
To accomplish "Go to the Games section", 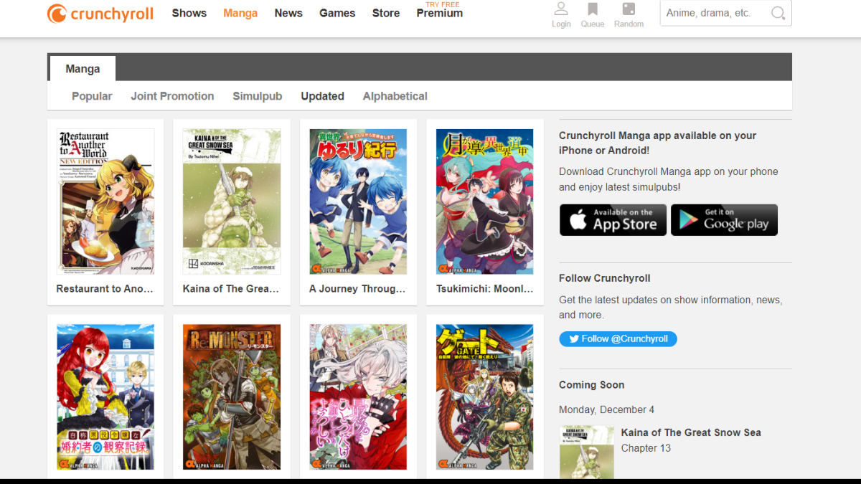I will tap(337, 13).
